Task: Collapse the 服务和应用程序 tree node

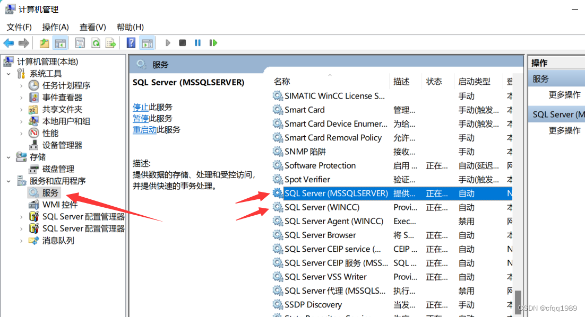Action: [x=8, y=181]
